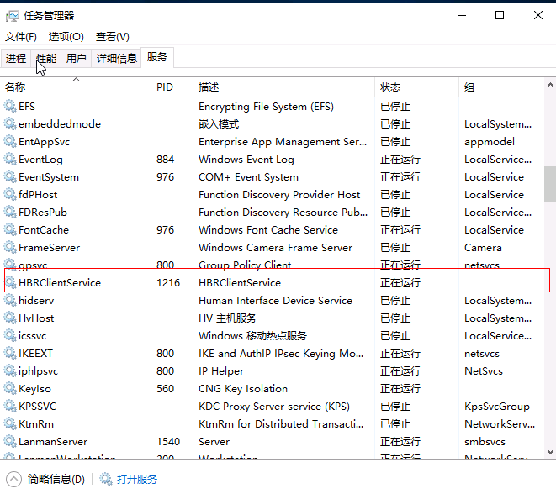Click the HvHost service gear icon
Screen dimensions: 556x499
point(10,318)
